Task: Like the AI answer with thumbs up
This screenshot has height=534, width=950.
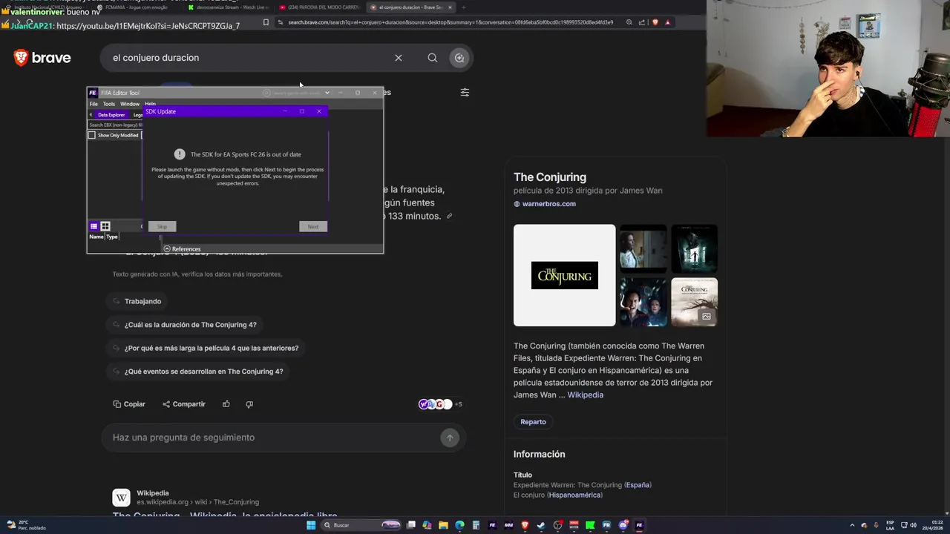Action: coord(226,404)
